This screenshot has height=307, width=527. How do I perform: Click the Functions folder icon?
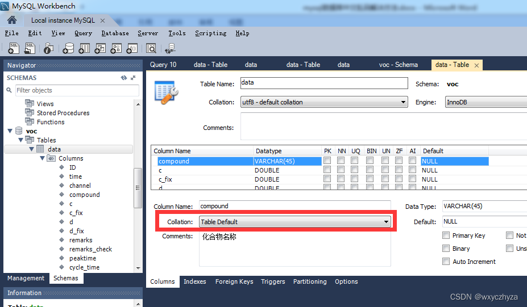point(30,121)
